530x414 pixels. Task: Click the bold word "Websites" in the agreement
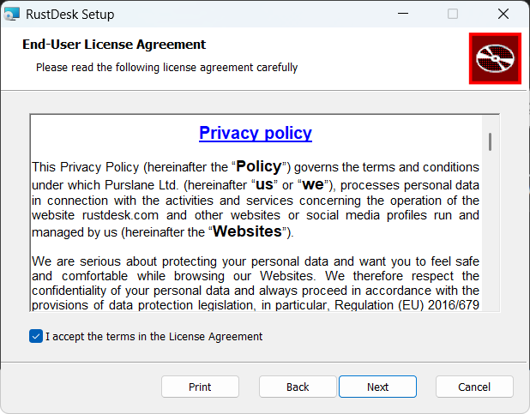(x=246, y=231)
